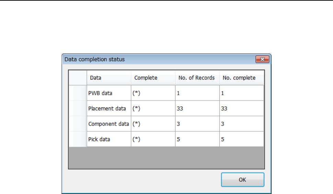Viewport: 333px width, 194px height.
Task: Select the No. of Records column header
Action: coord(197,78)
